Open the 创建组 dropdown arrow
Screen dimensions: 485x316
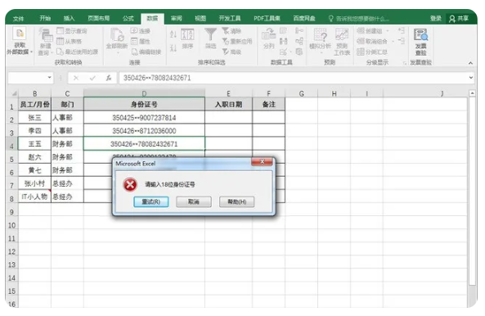388,31
